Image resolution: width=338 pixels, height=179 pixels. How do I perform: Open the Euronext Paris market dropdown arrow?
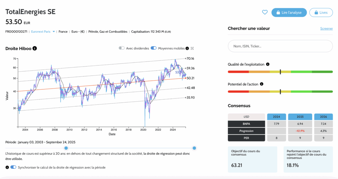coord(53,32)
